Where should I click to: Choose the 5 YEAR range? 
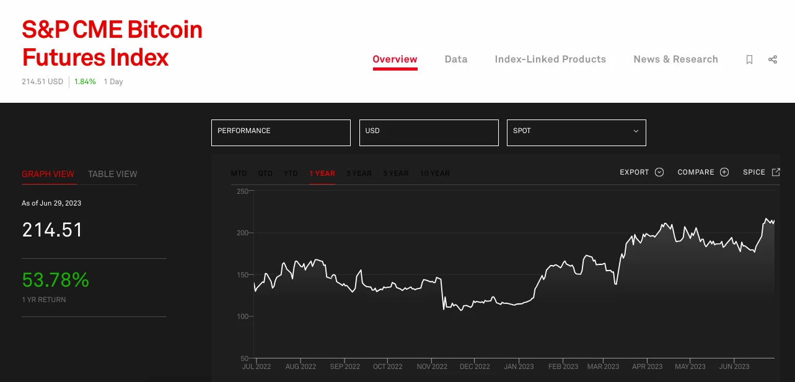tap(395, 173)
